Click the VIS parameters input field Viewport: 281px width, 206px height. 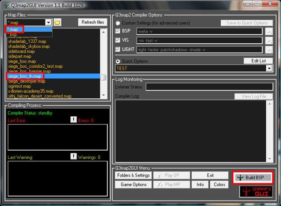tap(199, 41)
